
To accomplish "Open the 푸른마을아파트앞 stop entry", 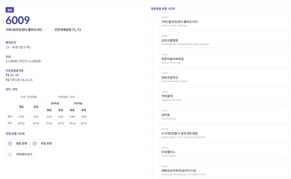I will [223, 58].
